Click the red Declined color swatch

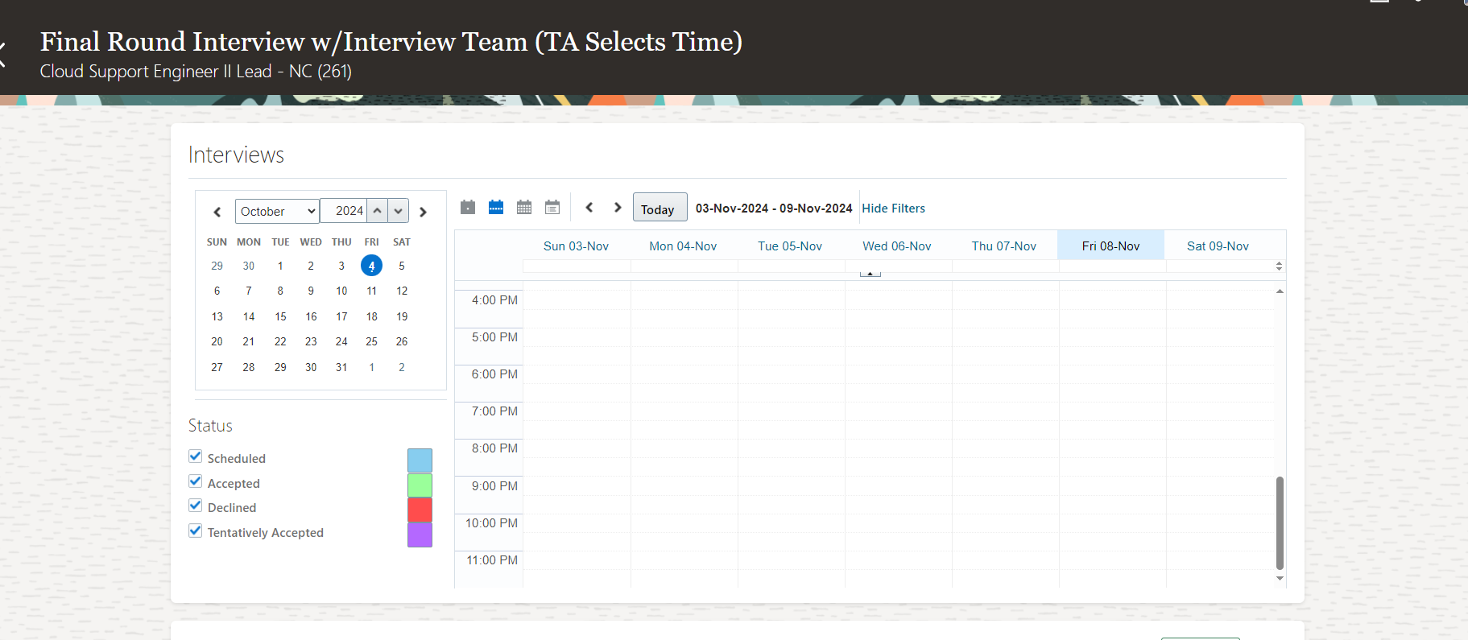click(x=420, y=510)
